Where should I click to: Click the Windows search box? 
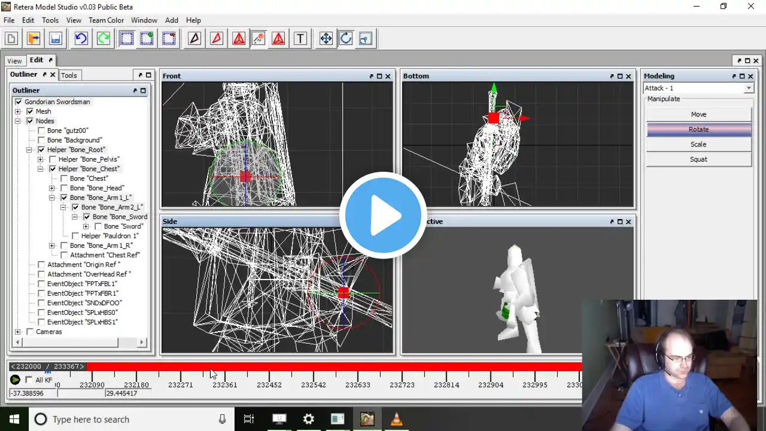130,419
